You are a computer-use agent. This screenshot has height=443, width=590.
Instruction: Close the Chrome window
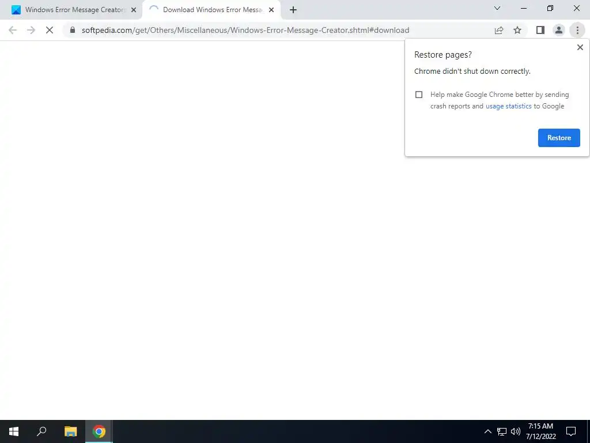(576, 8)
